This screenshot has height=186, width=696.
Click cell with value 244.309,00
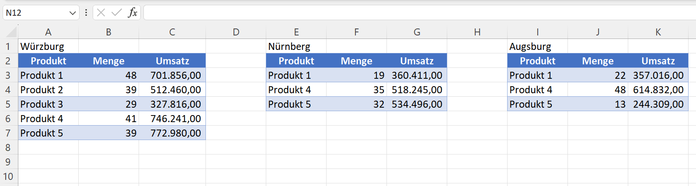[x=658, y=104]
